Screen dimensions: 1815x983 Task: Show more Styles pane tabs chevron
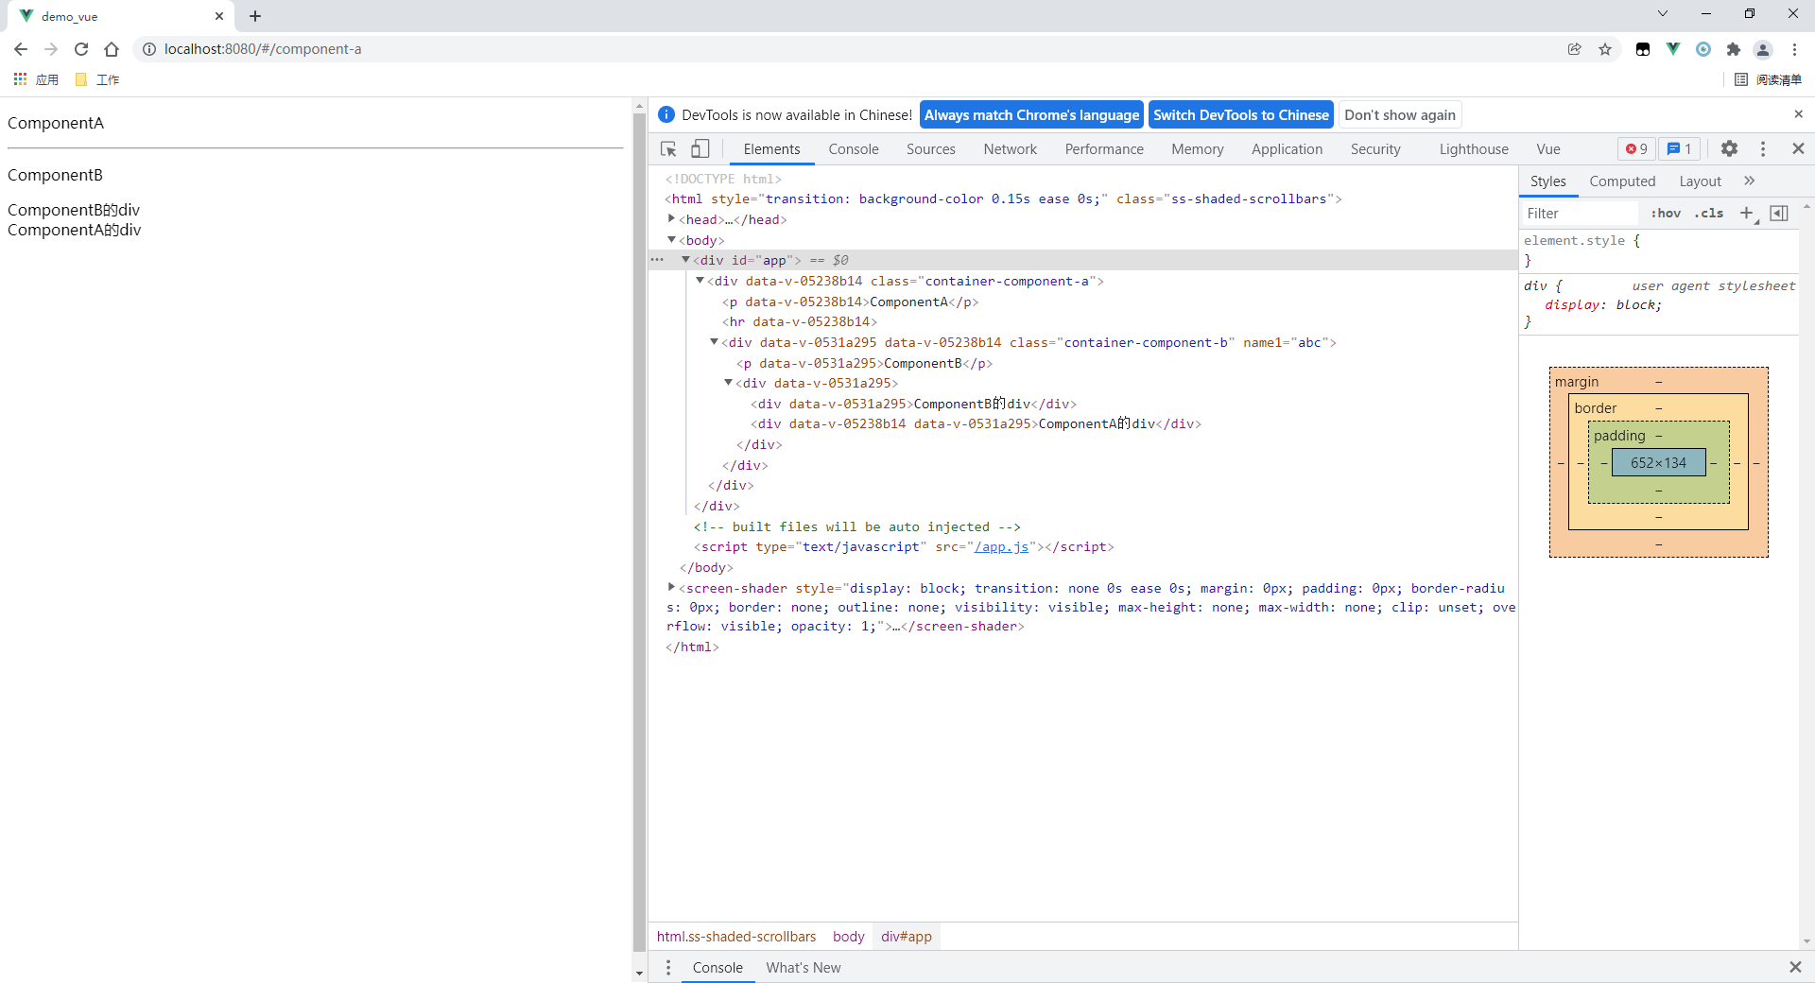pyautogui.click(x=1749, y=181)
